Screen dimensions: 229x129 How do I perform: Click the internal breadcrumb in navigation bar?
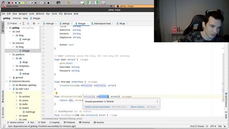[17, 18]
